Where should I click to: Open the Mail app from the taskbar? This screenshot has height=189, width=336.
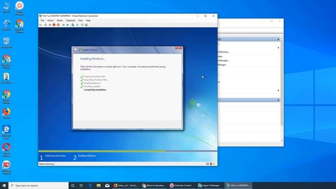tap(107, 185)
